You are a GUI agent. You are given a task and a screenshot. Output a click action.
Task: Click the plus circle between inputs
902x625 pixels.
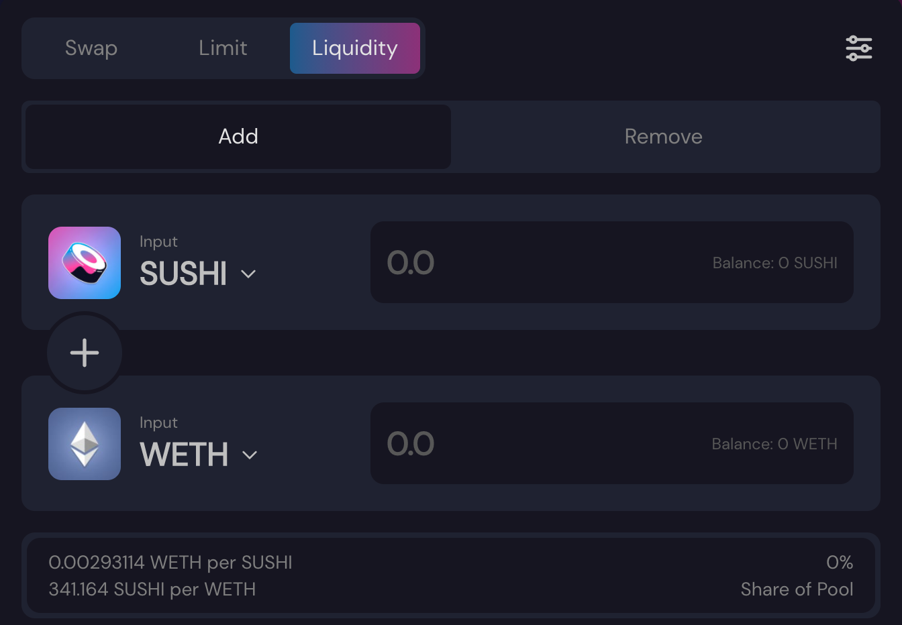[x=85, y=353]
